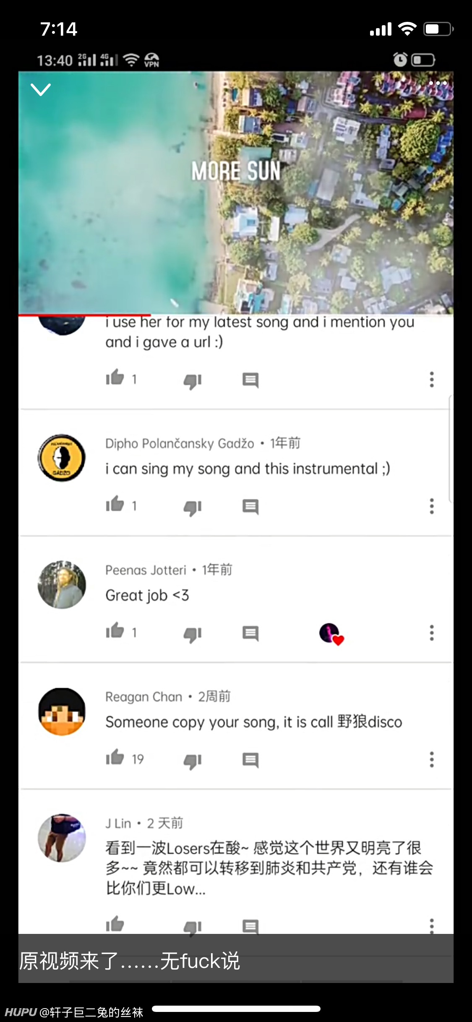472x1022 pixels.
Task: Open Peenas Jotteri channel name
Action: pos(146,570)
